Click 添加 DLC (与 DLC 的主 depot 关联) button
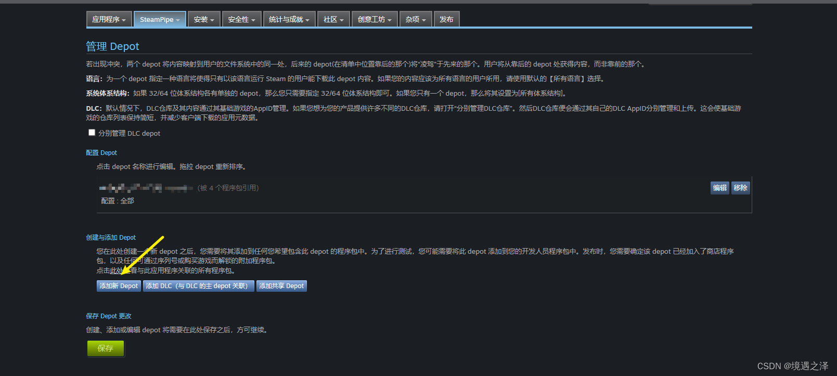The image size is (837, 376). (199, 286)
